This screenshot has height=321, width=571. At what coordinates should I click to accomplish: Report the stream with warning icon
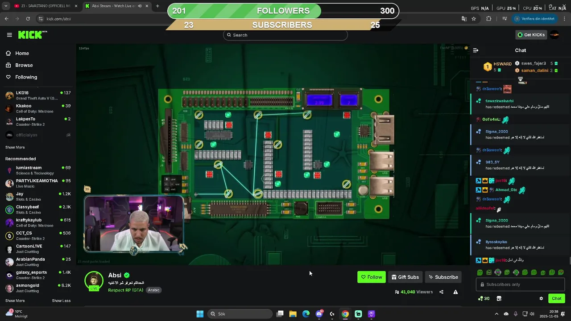(x=455, y=292)
